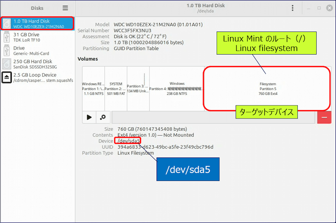Viewport: 336px width, 223px height.
Task: Close the Disks window
Action: click(329, 8)
